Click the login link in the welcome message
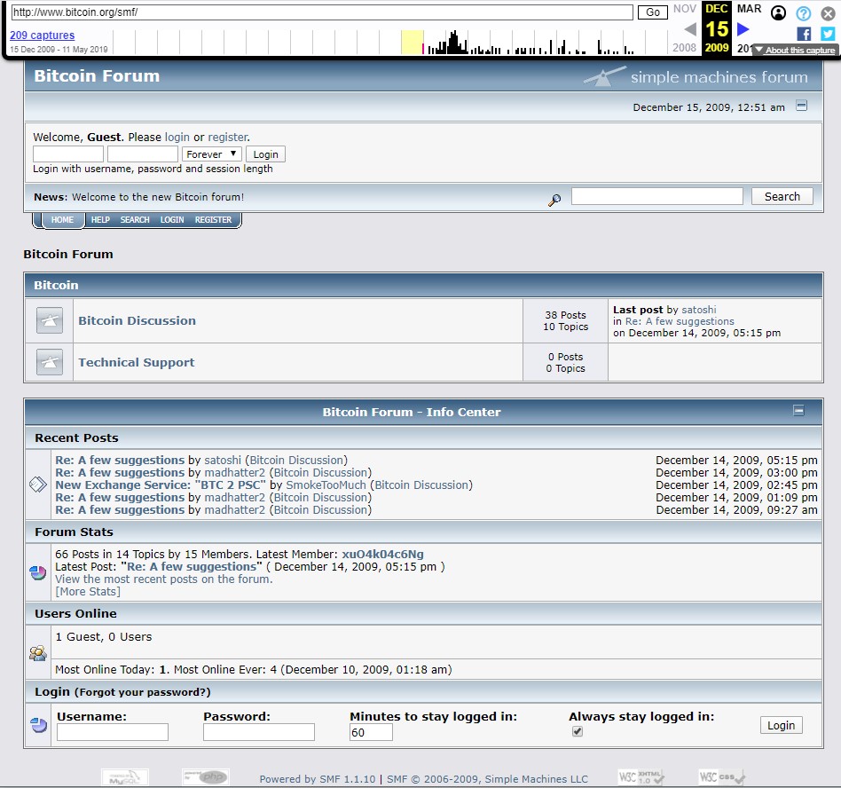841x788 pixels. pyautogui.click(x=177, y=138)
